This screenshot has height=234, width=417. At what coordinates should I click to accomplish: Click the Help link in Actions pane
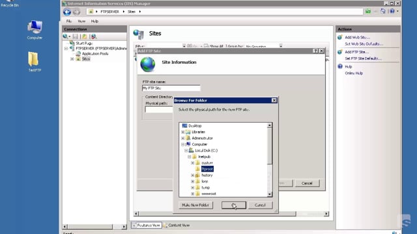click(x=349, y=66)
